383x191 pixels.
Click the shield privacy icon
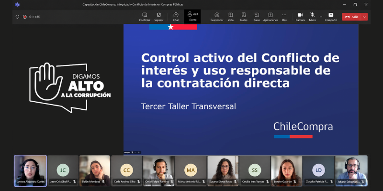17,17
